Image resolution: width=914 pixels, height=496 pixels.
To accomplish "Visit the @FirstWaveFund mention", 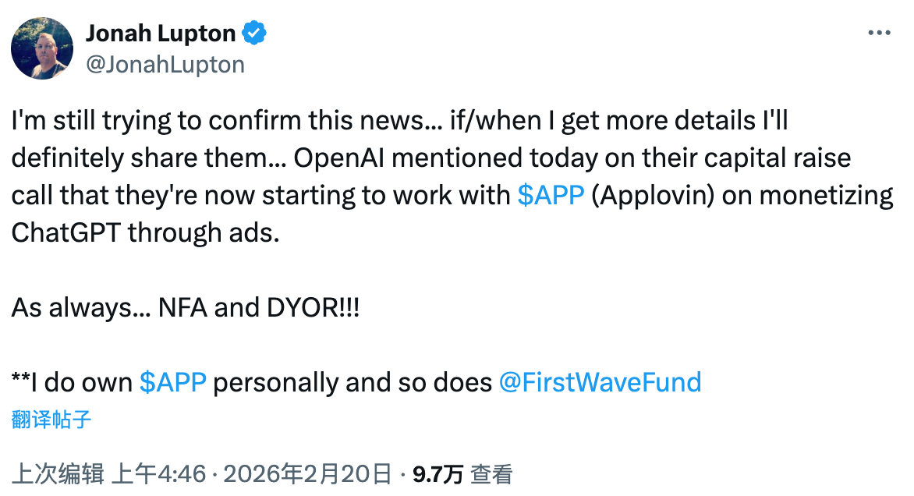I will tap(599, 382).
